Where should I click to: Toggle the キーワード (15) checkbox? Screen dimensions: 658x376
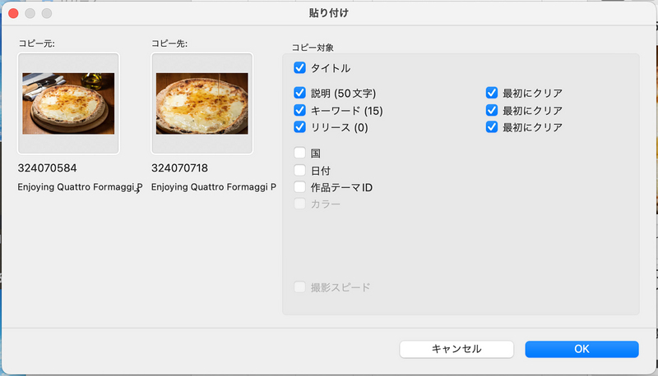pos(299,110)
